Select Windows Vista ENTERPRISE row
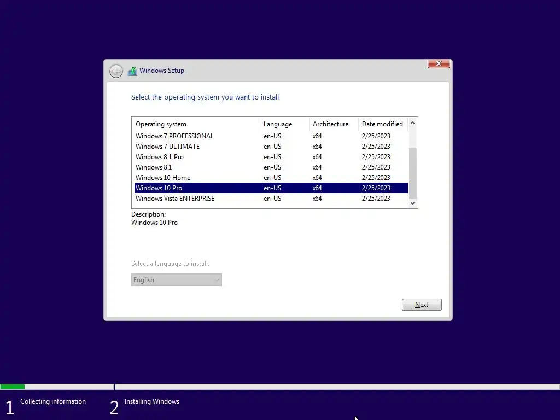560x420 pixels. click(271, 198)
